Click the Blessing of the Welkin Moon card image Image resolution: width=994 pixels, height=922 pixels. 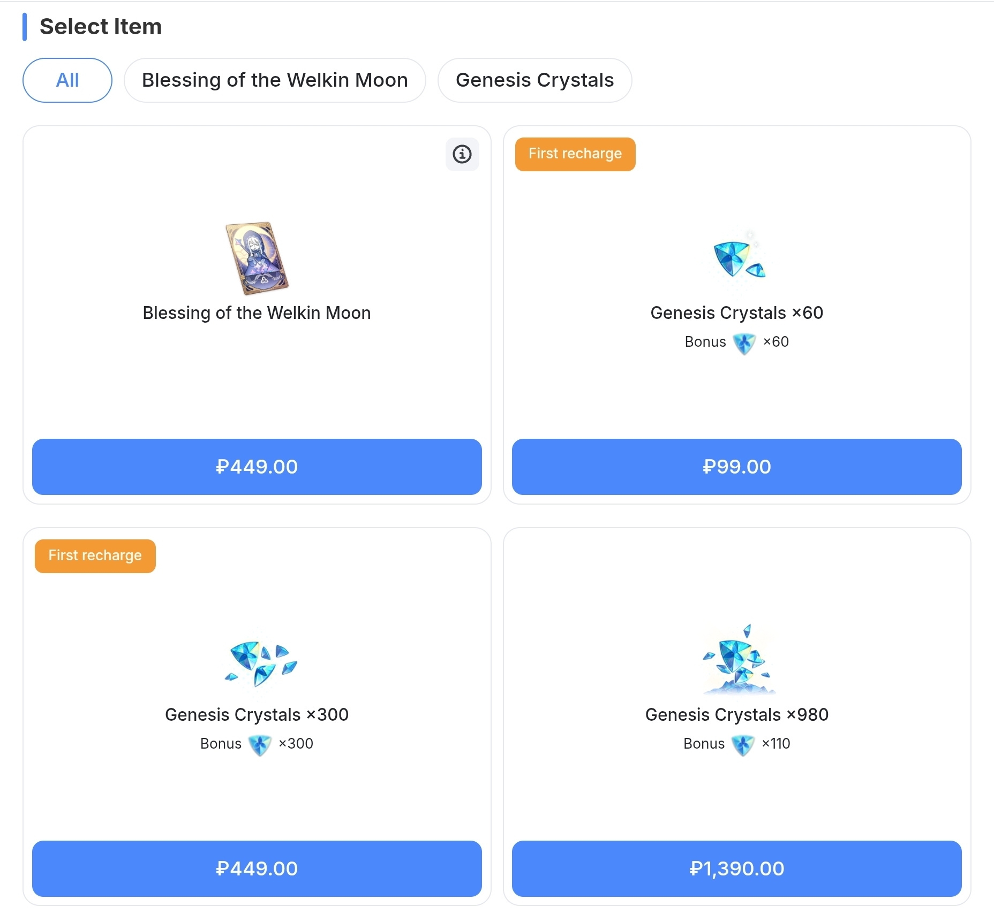(257, 258)
